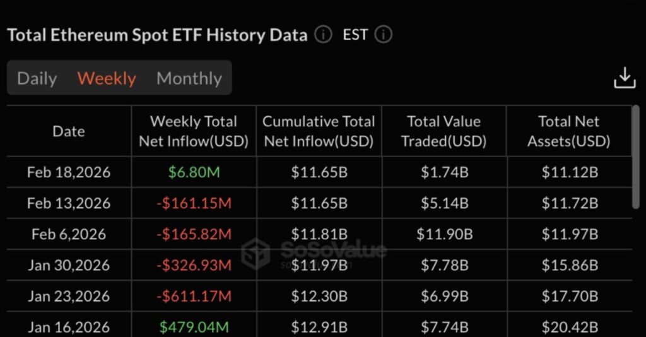Click the Date column header
646x337 pixels.
click(69, 131)
